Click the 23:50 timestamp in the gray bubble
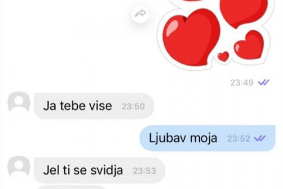The height and width of the screenshot is (189, 283). [133, 106]
